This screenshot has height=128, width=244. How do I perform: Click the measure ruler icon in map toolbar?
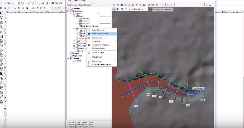[x=144, y=5]
